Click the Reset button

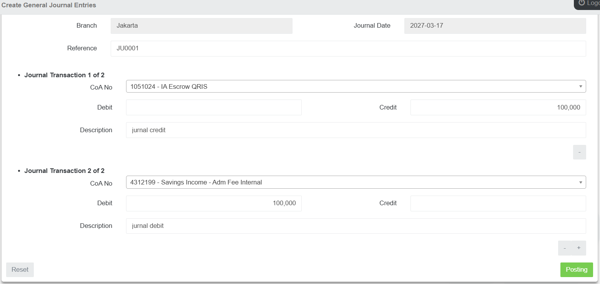[x=20, y=270]
